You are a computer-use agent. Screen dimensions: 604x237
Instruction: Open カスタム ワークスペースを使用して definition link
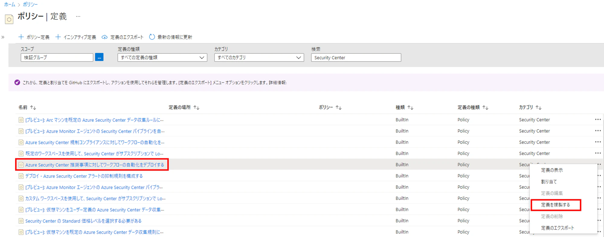point(95,199)
